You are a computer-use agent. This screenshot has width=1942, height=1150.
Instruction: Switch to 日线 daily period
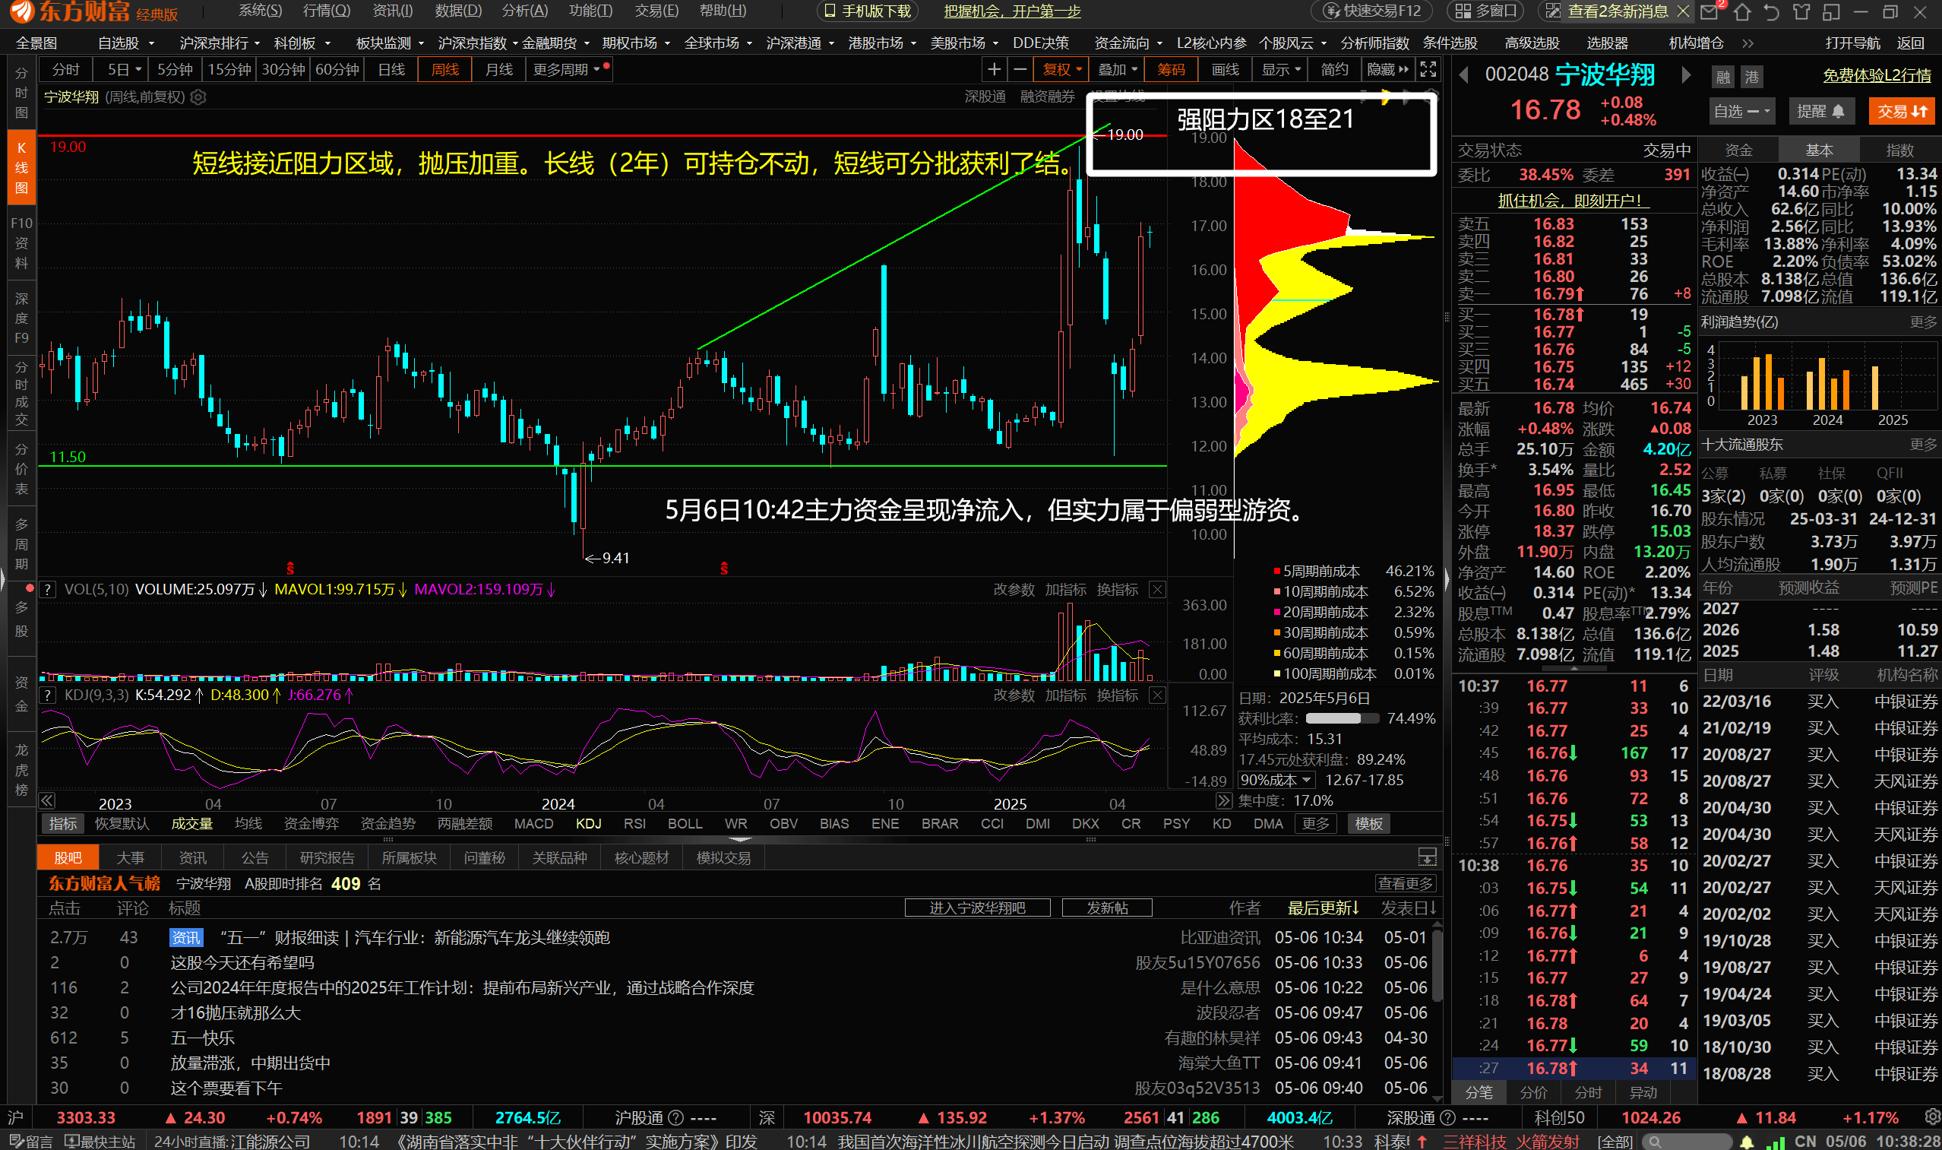tap(391, 70)
